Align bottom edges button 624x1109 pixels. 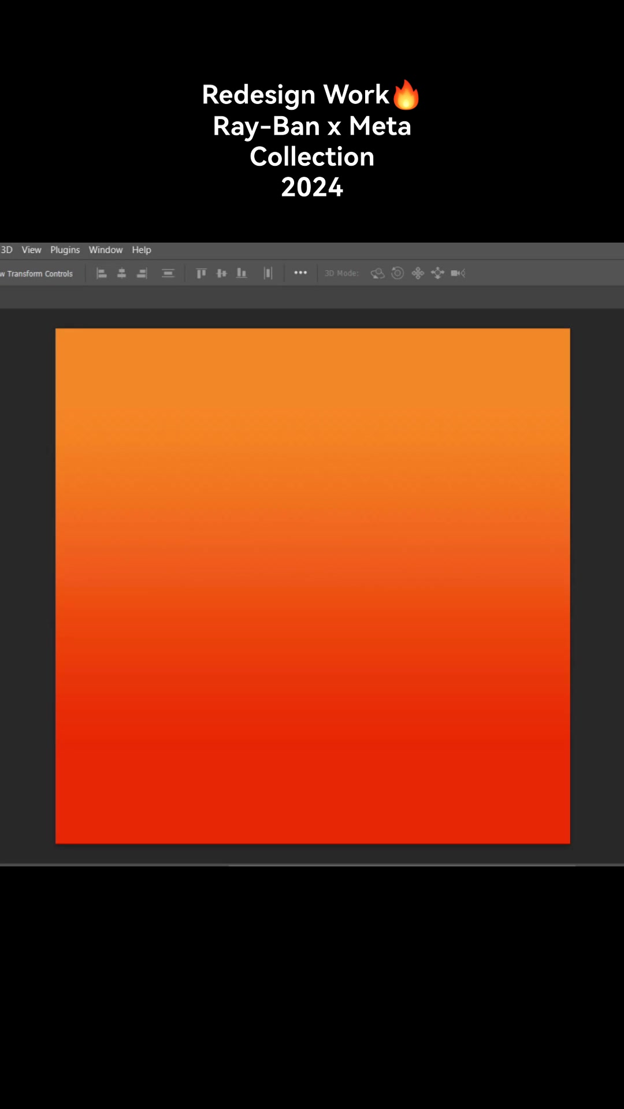tap(242, 274)
